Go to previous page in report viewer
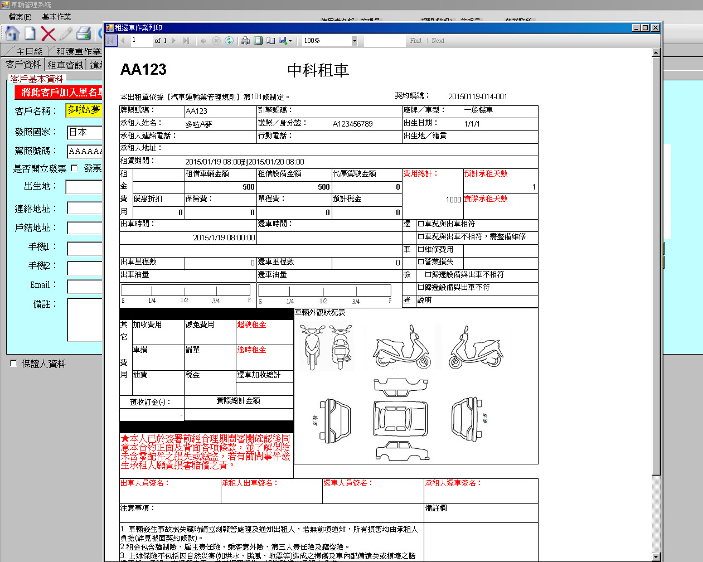703x562 pixels. [123, 41]
